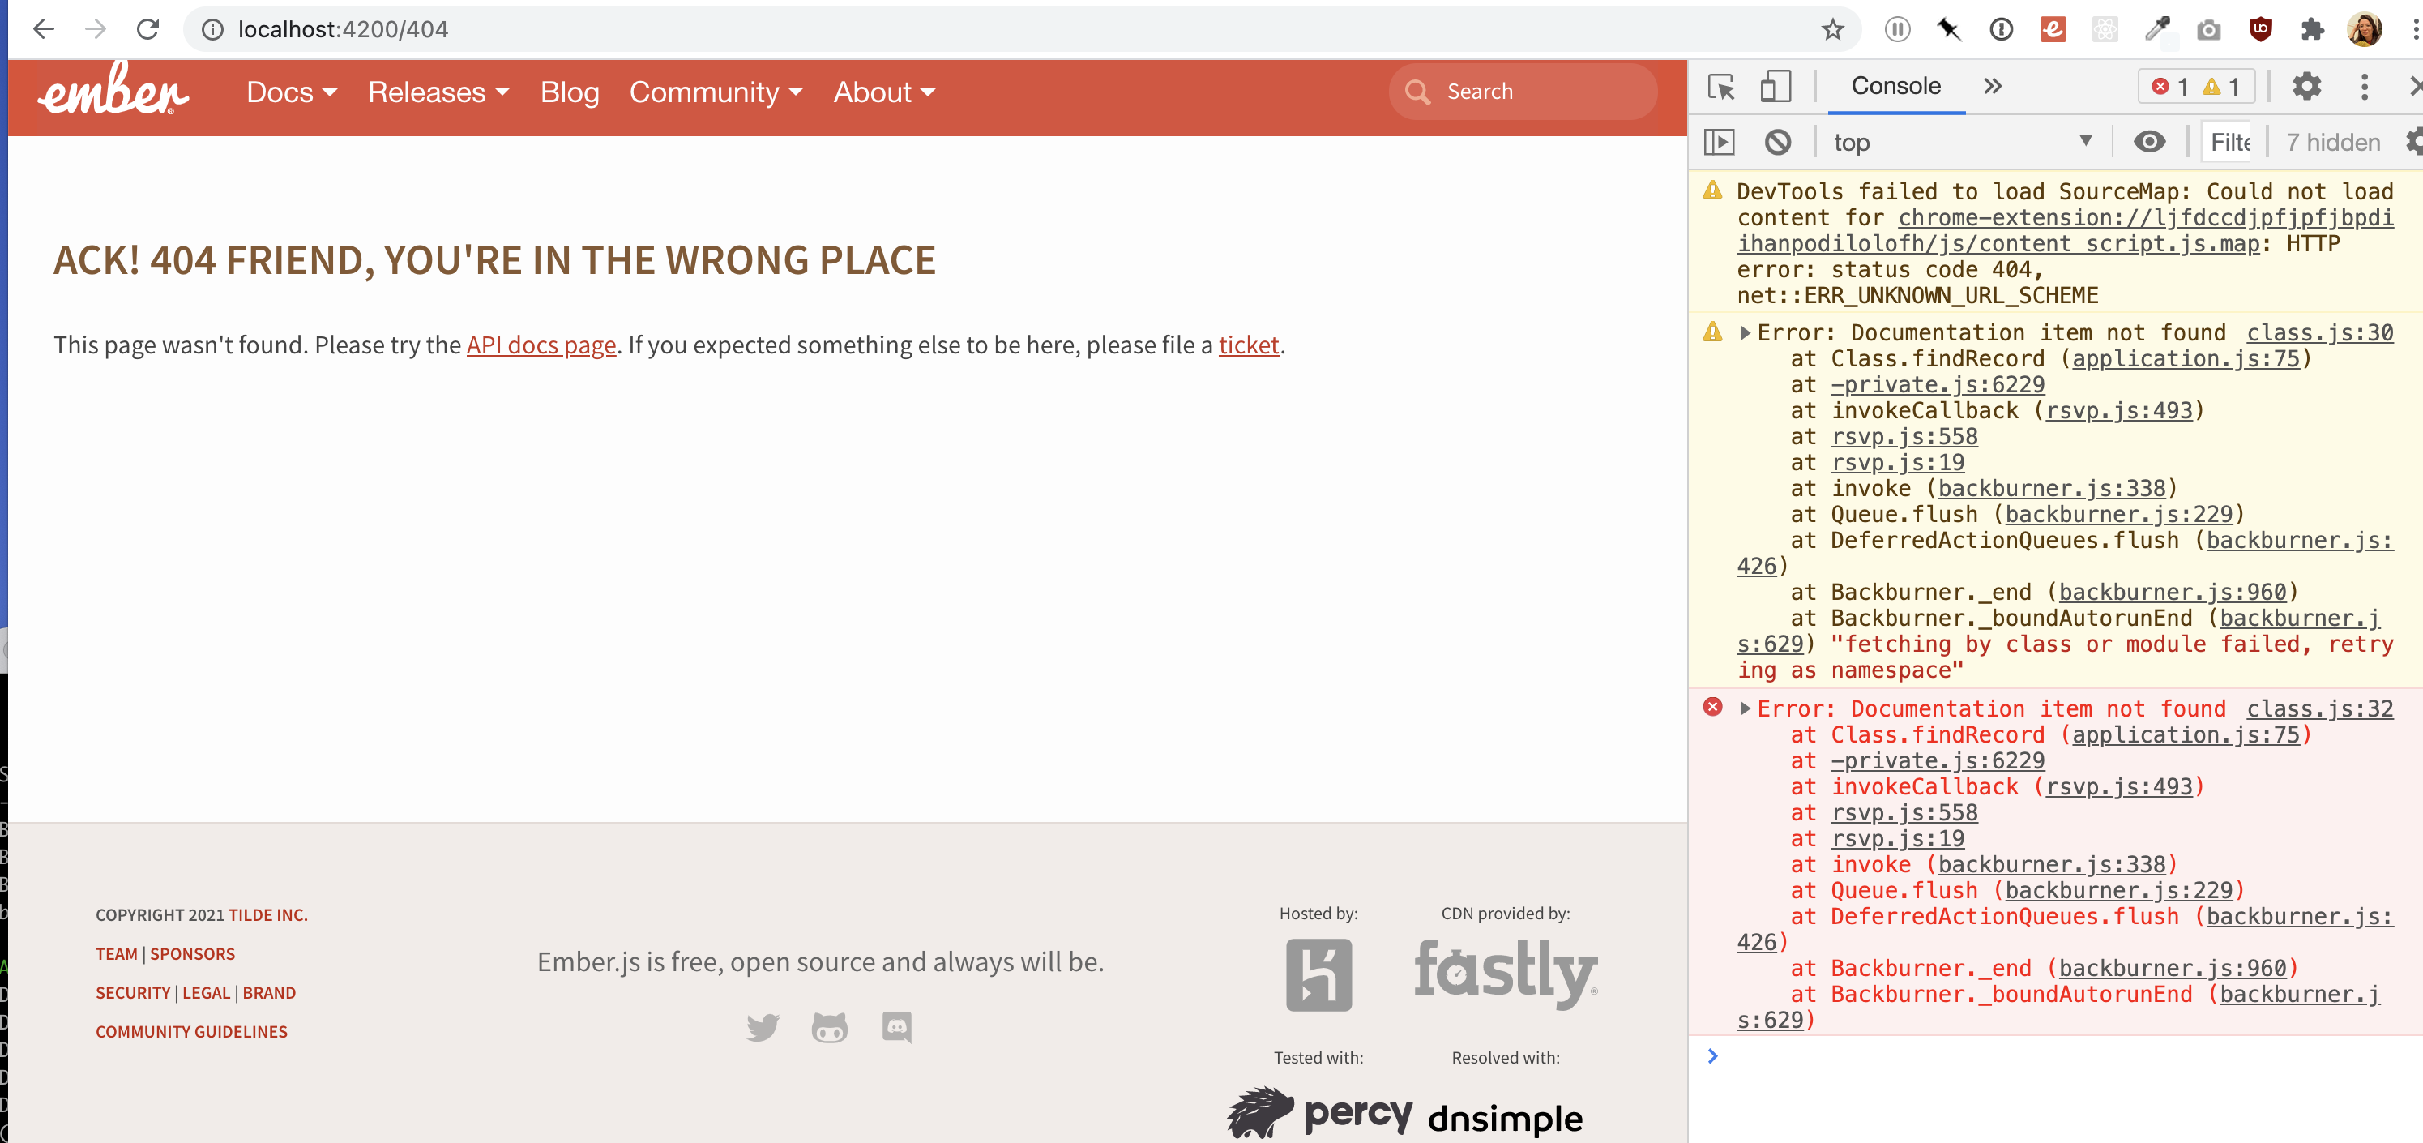Click the Discord icon in footer
The image size is (2423, 1143).
(896, 1027)
